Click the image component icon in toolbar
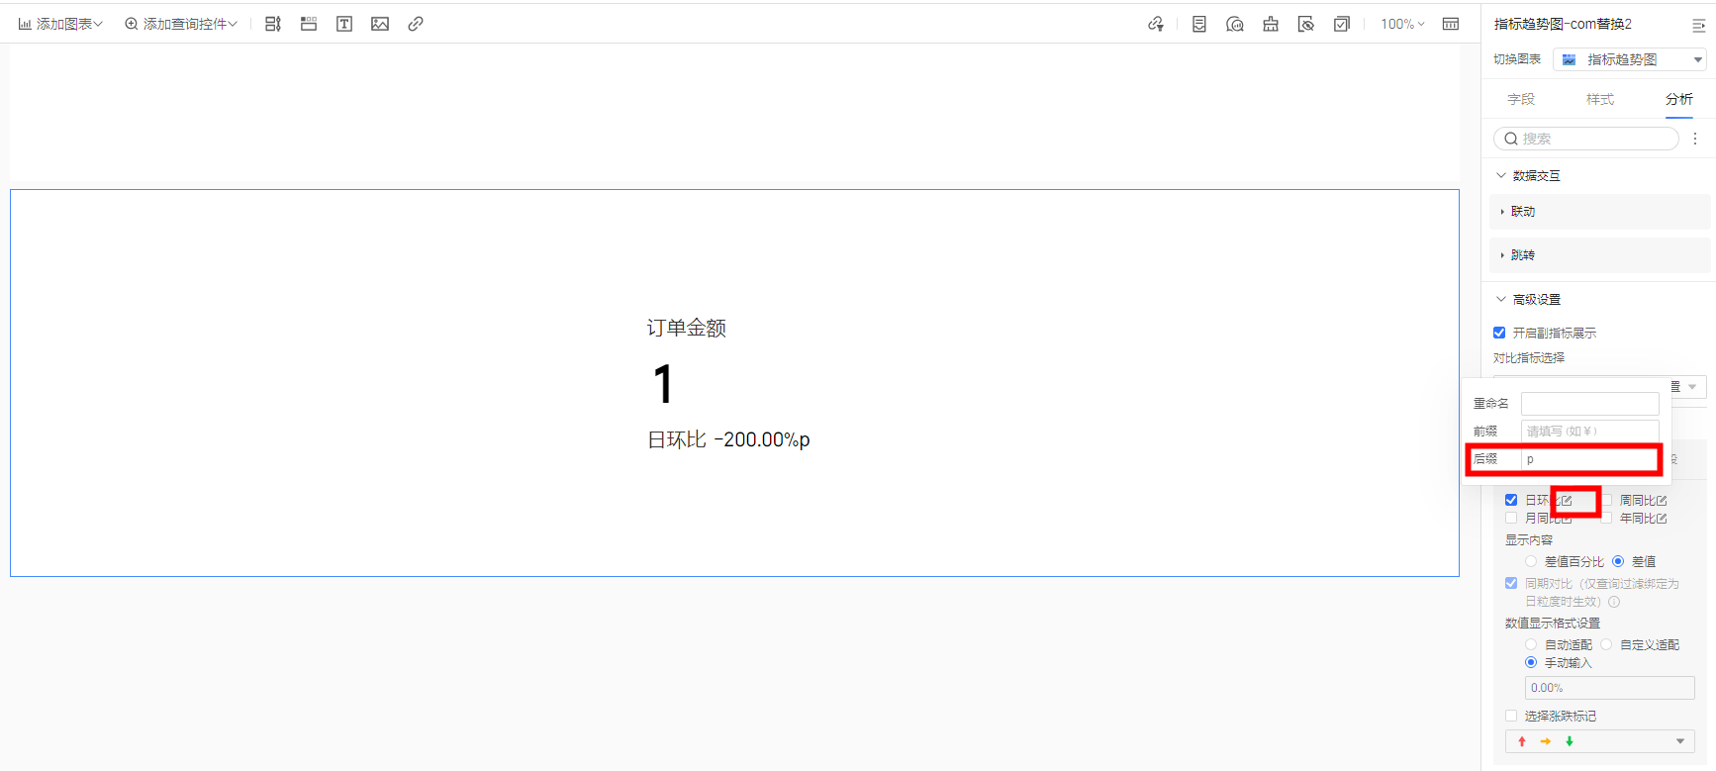1716x771 pixels. tap(380, 24)
